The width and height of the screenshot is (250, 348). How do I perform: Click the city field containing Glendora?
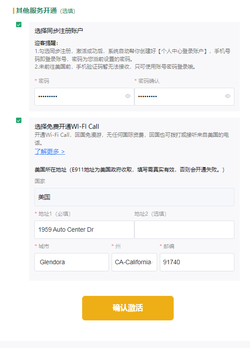[71, 262]
